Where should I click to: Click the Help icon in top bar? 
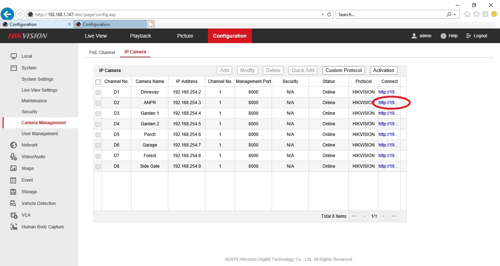point(443,36)
